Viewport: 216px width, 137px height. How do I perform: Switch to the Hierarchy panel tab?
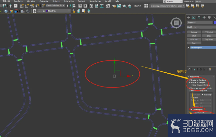[x=199, y=17]
